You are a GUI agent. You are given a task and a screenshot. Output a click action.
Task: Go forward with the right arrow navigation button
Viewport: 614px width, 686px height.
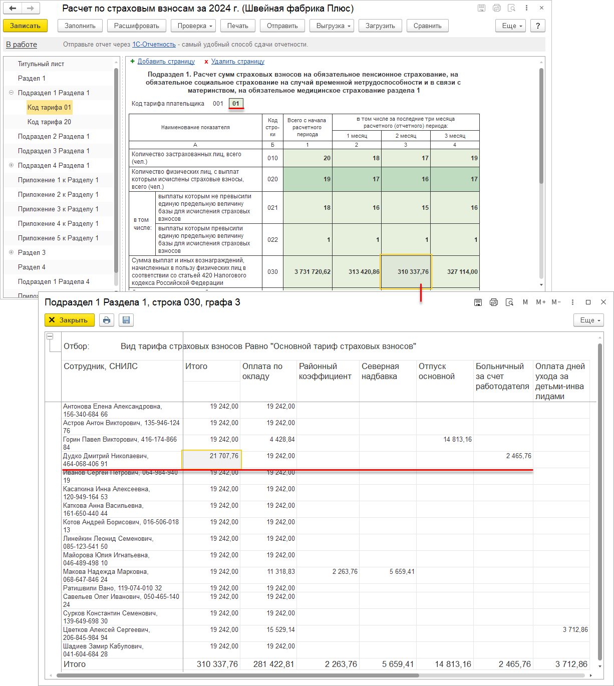[30, 8]
